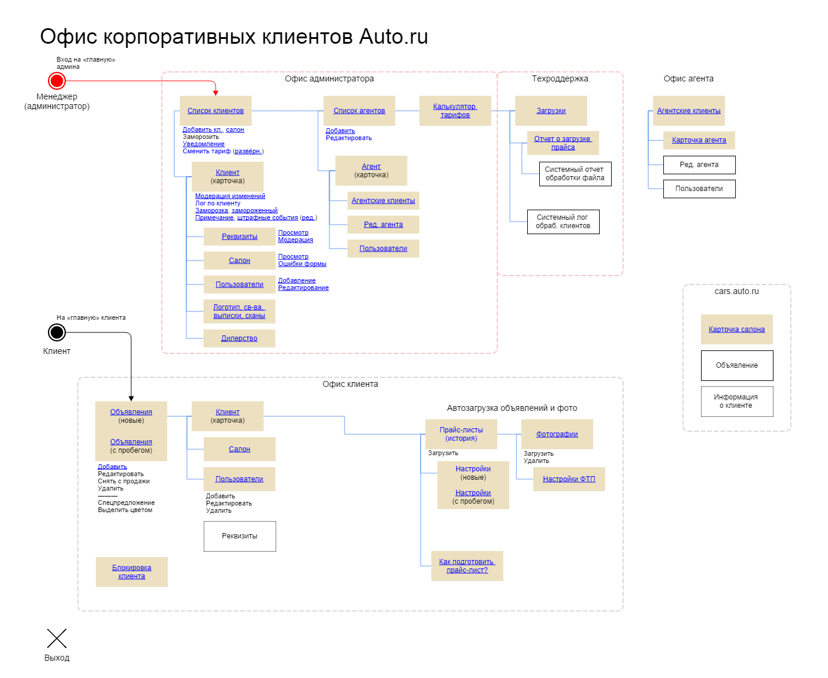
Task: Click the black Клиент start node icon
Action: click(57, 332)
